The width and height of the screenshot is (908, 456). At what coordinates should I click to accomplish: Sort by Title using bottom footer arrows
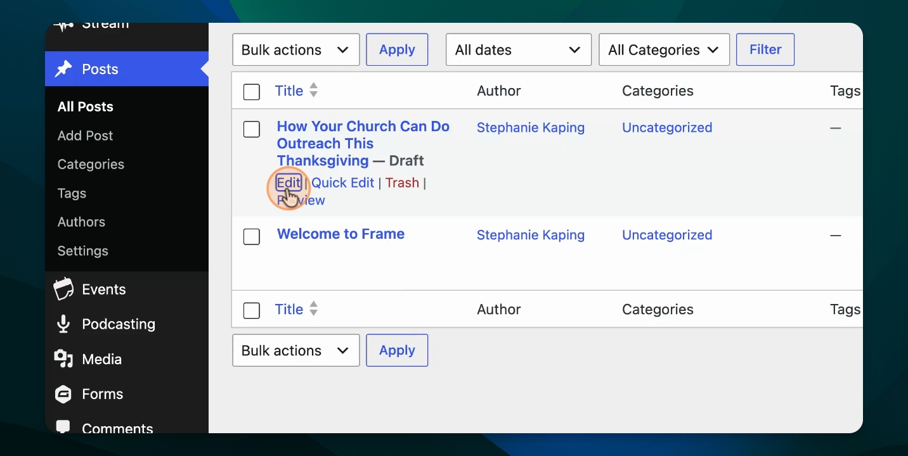click(x=313, y=309)
